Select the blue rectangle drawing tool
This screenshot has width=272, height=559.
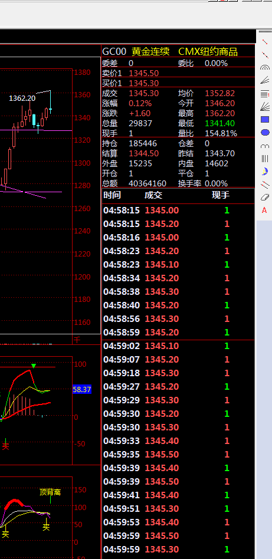pos(264,120)
